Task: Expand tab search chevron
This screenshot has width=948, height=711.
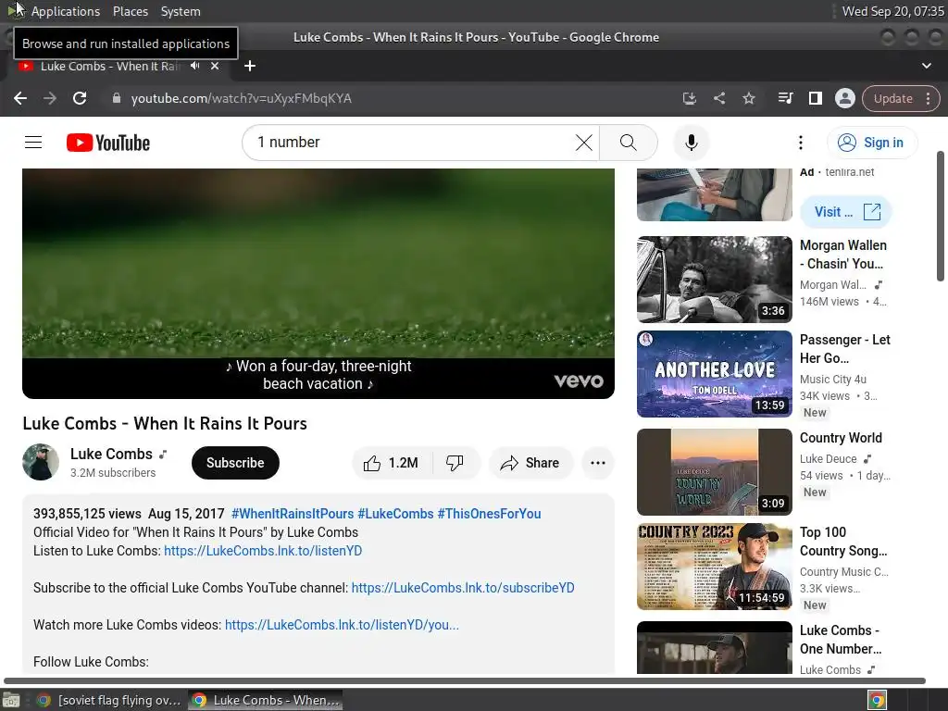Action: click(x=926, y=66)
